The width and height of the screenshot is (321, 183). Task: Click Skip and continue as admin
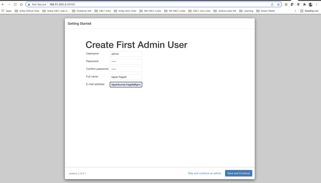tap(204, 173)
